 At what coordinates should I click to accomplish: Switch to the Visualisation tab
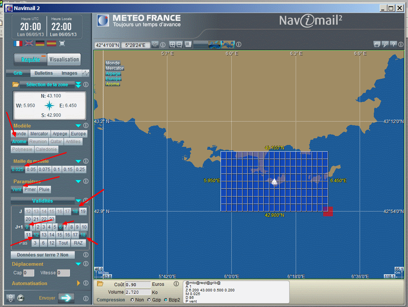click(x=64, y=59)
